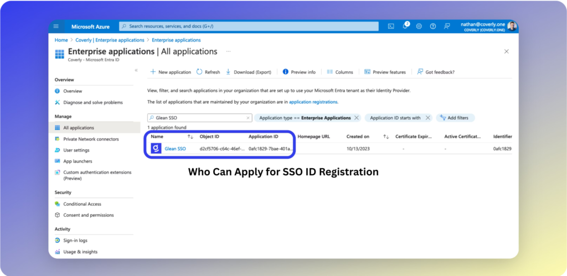Click the user profile avatar
The height and width of the screenshot is (276, 567).
pos(512,27)
